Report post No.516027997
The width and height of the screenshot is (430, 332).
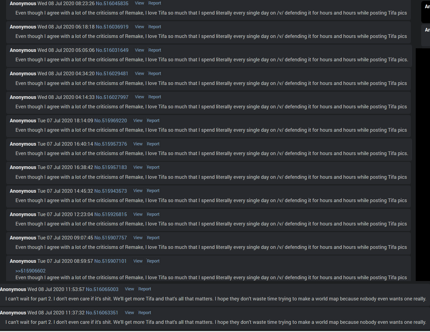(x=155, y=97)
